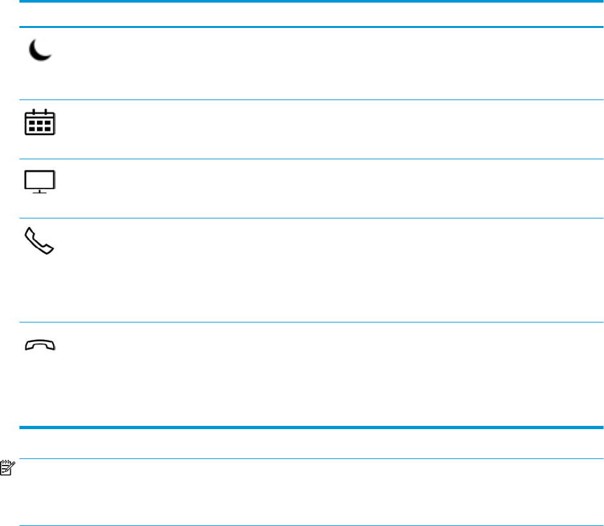The width and height of the screenshot is (604, 526).
Task: Click the crescent moon sleep icon
Action: coord(40,50)
